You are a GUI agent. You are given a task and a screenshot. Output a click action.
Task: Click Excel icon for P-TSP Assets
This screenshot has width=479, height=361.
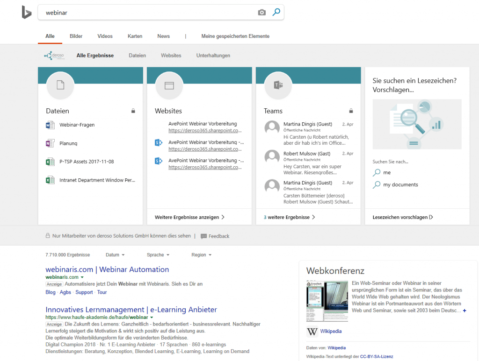tap(50, 162)
